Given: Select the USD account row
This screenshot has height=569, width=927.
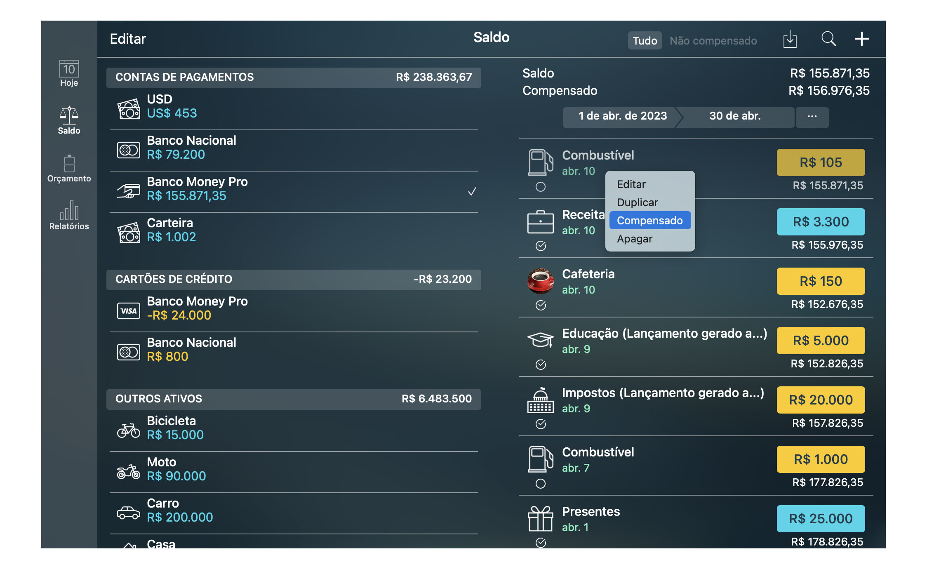Looking at the screenshot, I should click(294, 109).
